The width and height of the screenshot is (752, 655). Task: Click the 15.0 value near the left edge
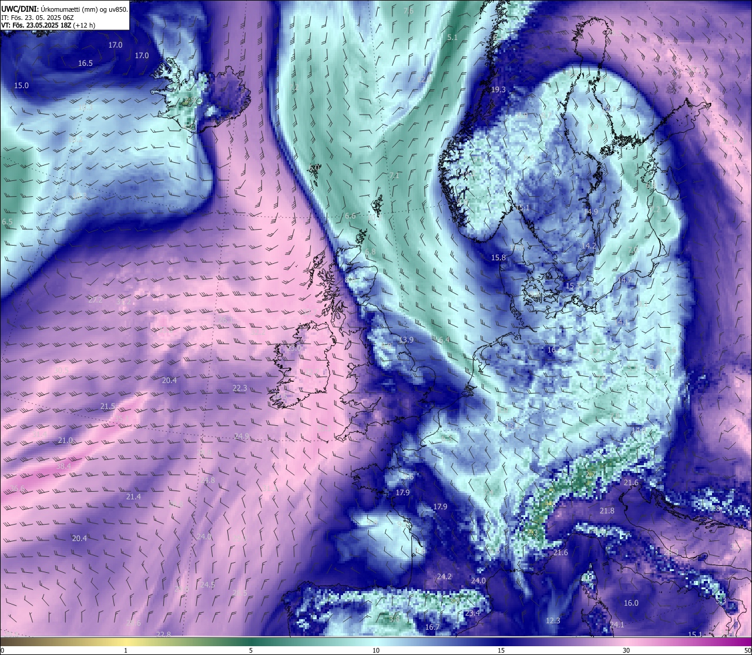(21, 86)
